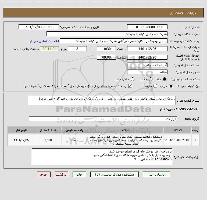Click the واحد شمارش column header
The height and width of the screenshot is (200, 207).
coord(74,130)
